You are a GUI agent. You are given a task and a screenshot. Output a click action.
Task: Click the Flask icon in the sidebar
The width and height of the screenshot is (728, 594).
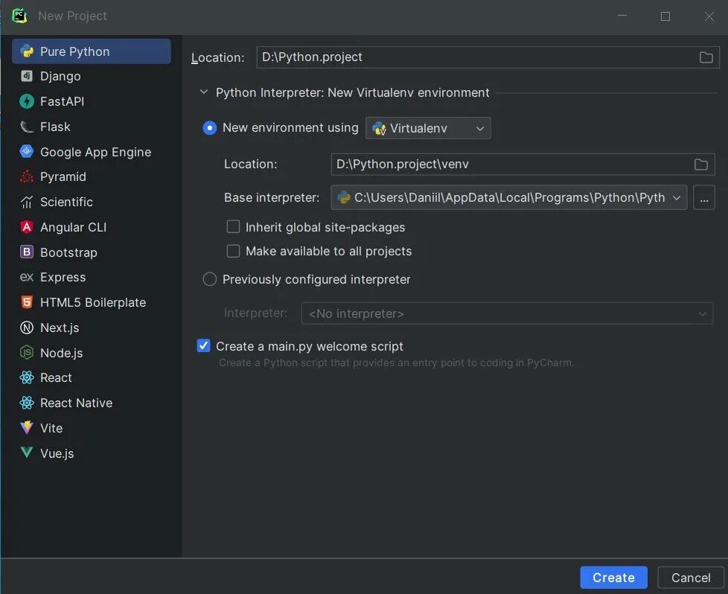coord(27,127)
